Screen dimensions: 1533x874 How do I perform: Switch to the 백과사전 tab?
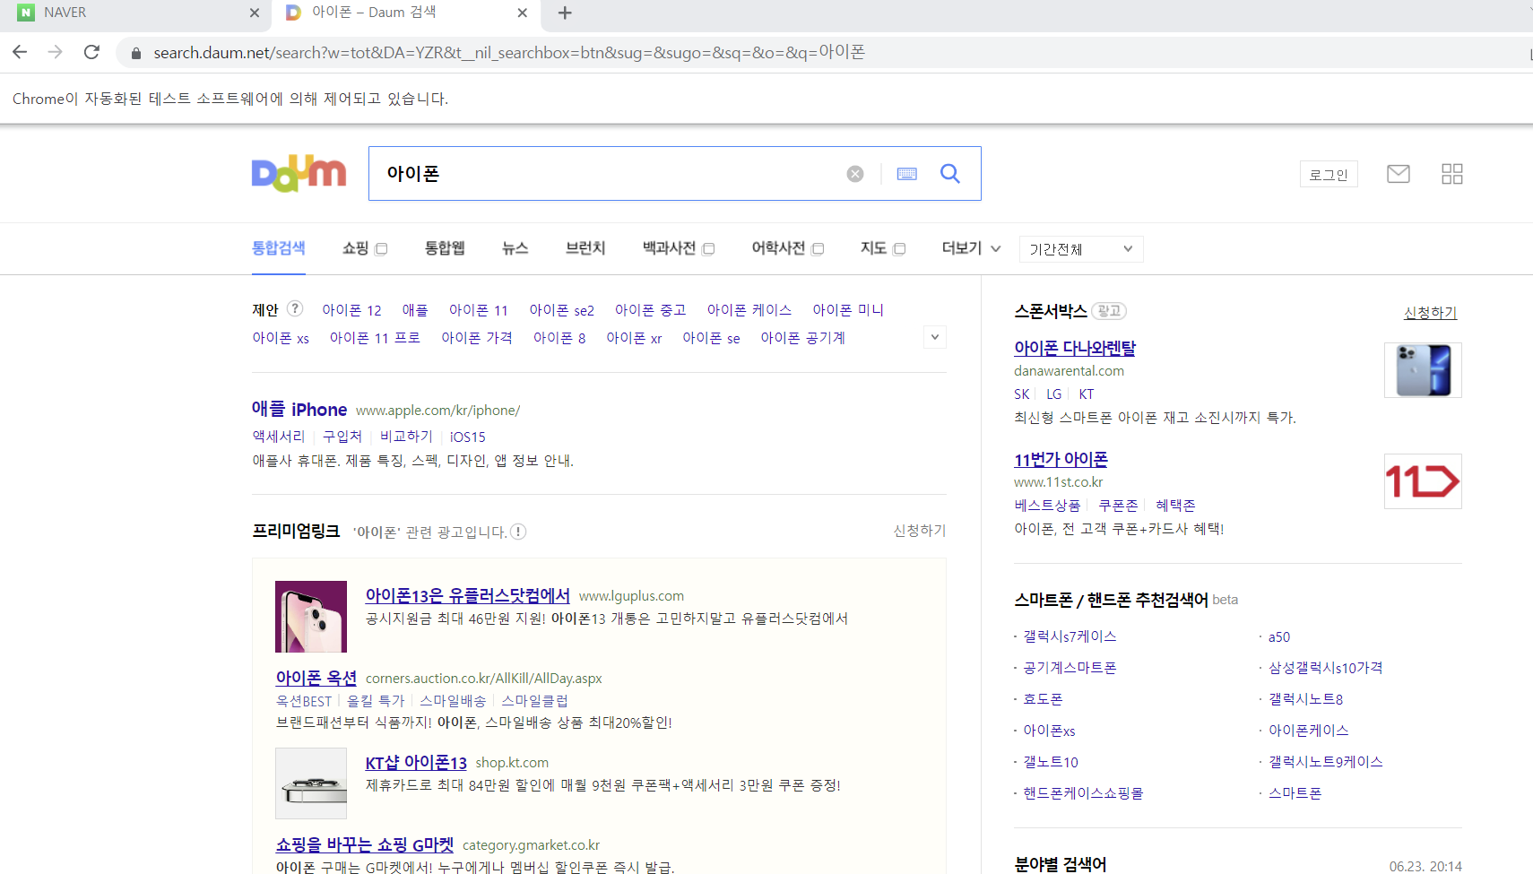pyautogui.click(x=670, y=248)
